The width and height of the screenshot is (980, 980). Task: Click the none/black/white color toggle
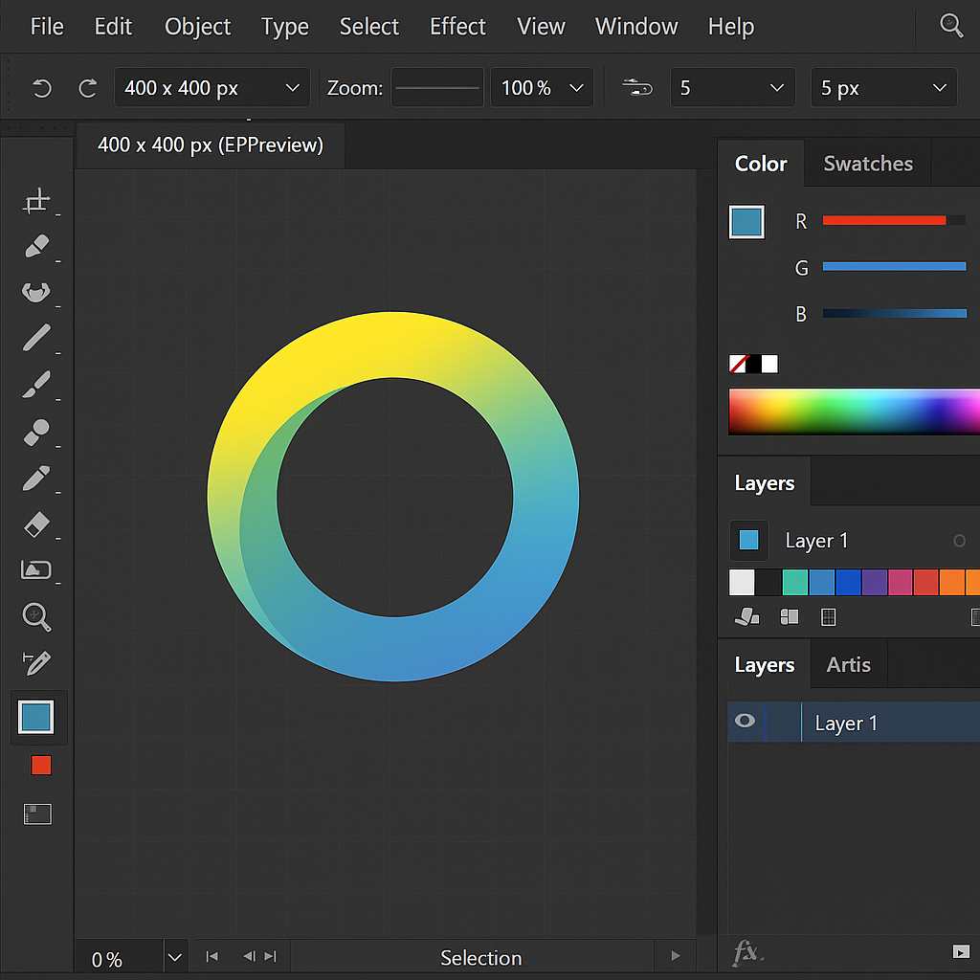coord(753,364)
